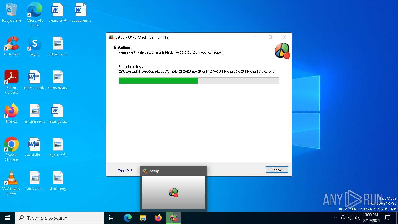The width and height of the screenshot is (398, 224).
Task: Open VLC media player shortcut
Action: click(12, 183)
